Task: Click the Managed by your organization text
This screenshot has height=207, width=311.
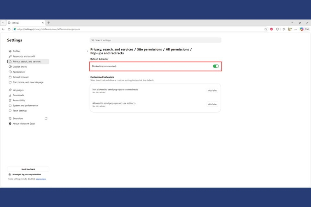Action: click(x=26, y=174)
